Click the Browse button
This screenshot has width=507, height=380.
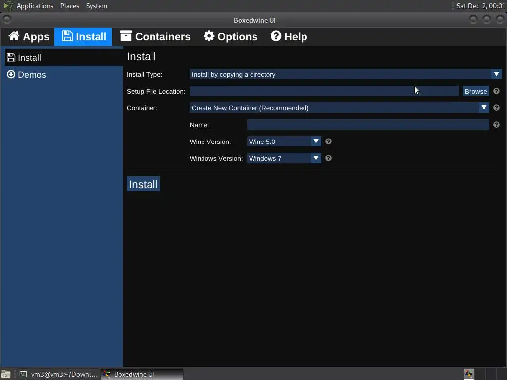tap(476, 91)
